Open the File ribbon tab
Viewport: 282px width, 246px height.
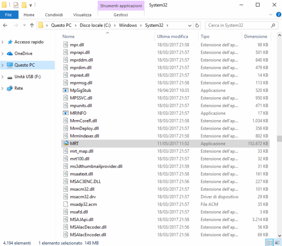pyautogui.click(x=9, y=15)
